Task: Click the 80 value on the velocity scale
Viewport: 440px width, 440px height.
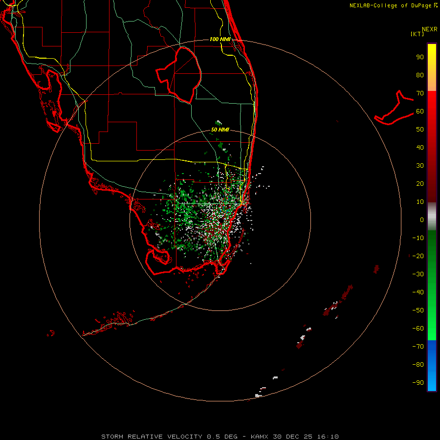Action: click(420, 75)
